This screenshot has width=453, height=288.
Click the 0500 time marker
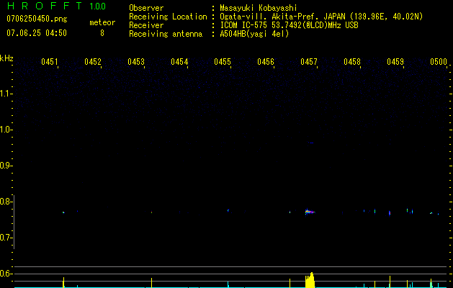[439, 62]
